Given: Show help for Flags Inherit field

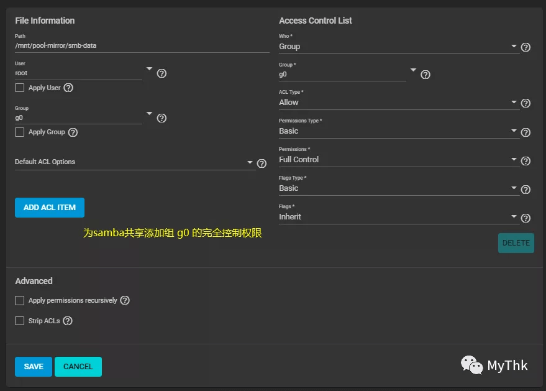Looking at the screenshot, I should click(x=526, y=218).
